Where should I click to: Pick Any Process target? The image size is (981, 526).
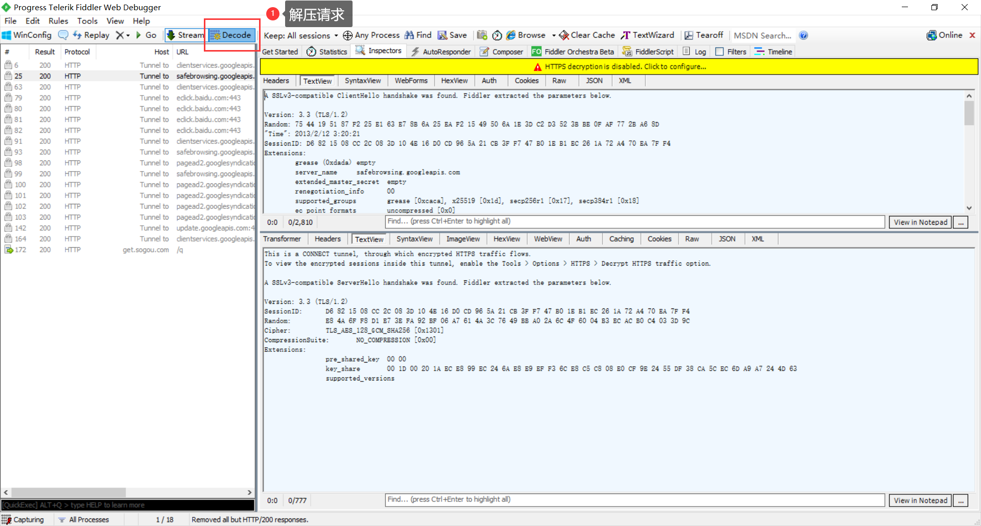(x=371, y=35)
